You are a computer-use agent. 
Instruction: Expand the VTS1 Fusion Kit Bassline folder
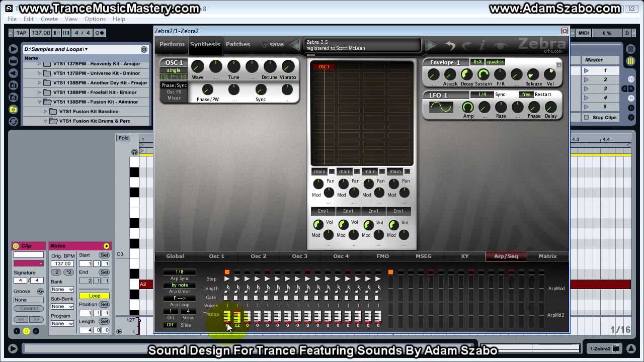(x=45, y=112)
